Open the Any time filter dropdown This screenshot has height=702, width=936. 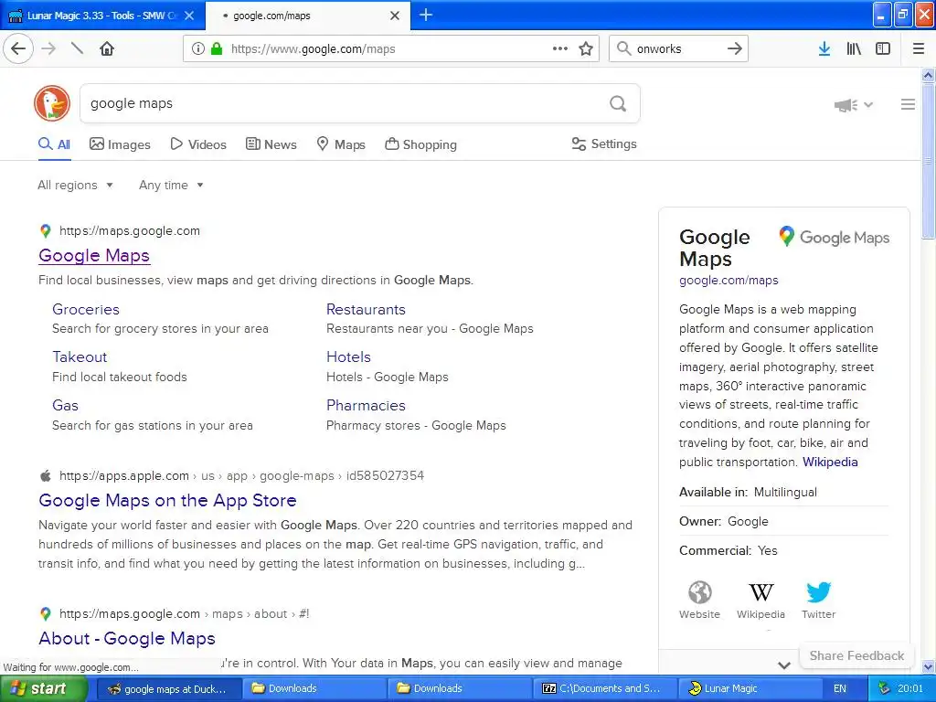tap(171, 185)
